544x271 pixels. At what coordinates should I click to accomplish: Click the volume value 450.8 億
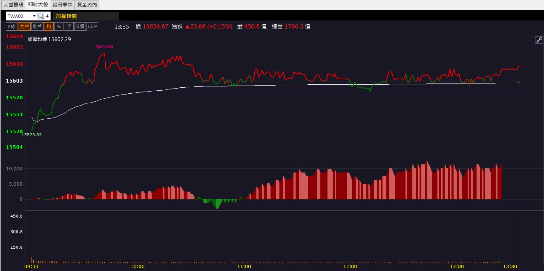tap(255, 26)
